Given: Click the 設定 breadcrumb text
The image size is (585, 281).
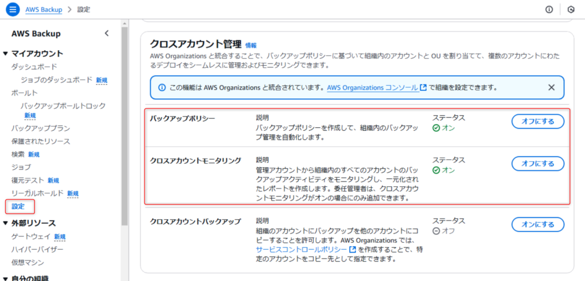Looking at the screenshot, I should tap(83, 10).
